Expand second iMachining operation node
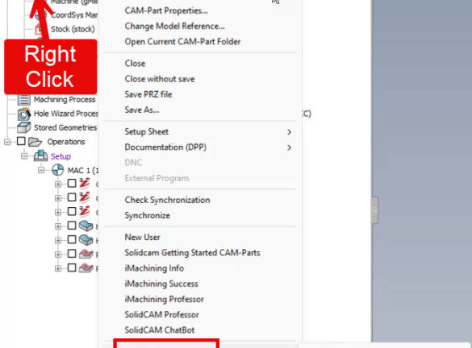This screenshot has height=348, width=472. (x=58, y=198)
